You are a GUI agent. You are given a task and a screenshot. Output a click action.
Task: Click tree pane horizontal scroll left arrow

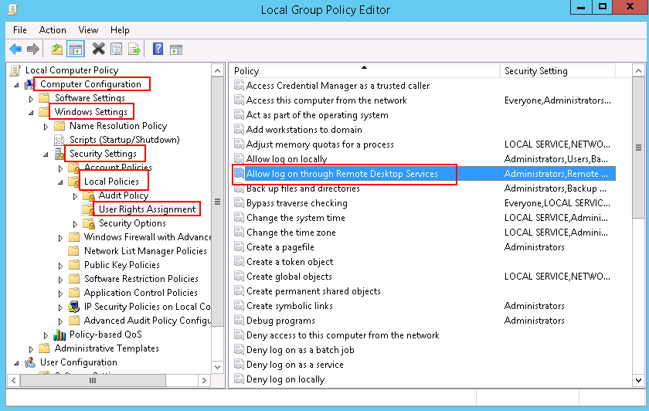click(x=14, y=380)
